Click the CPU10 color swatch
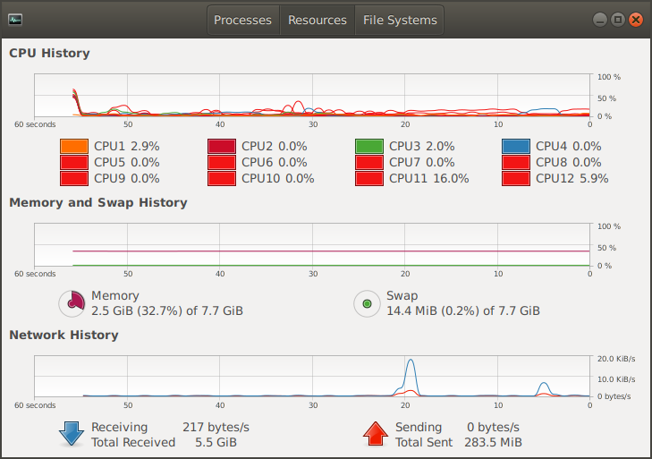This screenshot has width=652, height=459. [222, 179]
